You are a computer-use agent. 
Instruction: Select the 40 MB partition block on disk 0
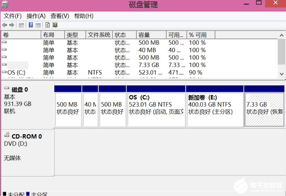[90, 106]
